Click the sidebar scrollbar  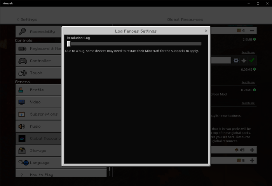[x=109, y=172]
